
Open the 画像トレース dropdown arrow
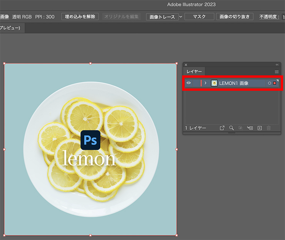(180, 17)
